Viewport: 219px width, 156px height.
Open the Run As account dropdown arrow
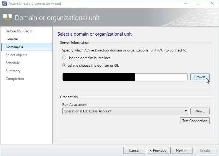pos(186,111)
